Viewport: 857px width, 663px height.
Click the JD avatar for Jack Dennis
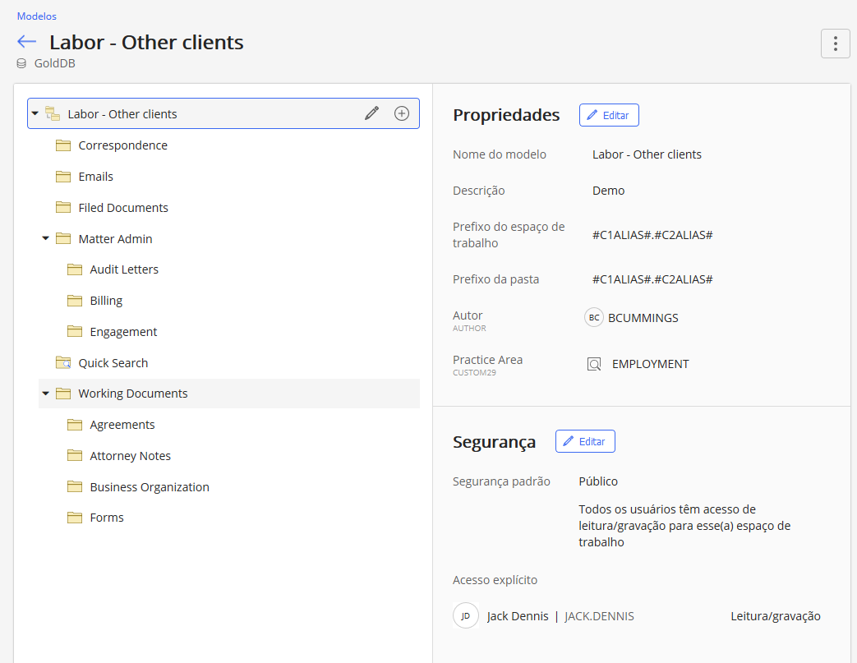[x=466, y=616]
